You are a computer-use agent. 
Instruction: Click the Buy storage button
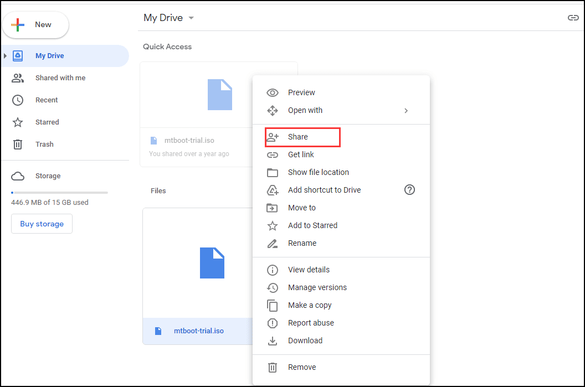[x=42, y=224]
